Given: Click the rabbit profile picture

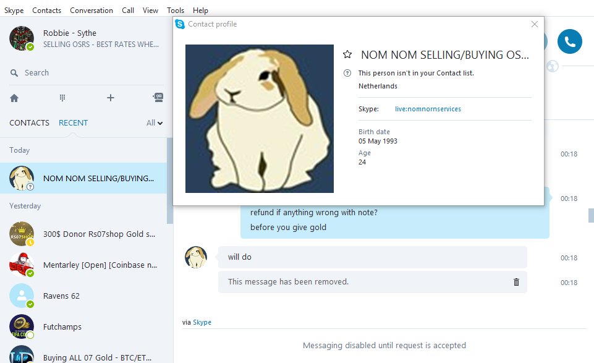Looking at the screenshot, I should click(x=260, y=119).
